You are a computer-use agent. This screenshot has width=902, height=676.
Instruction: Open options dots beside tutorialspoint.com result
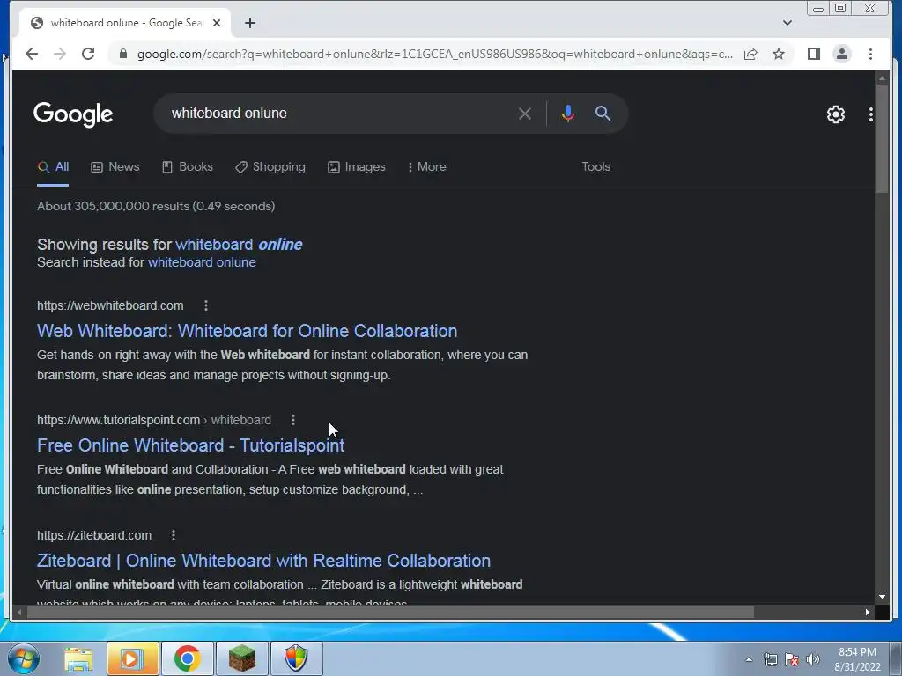292,420
